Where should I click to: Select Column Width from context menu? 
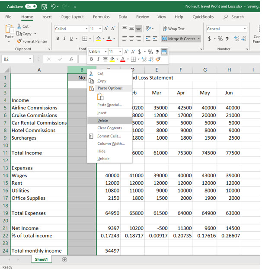[x=110, y=144]
